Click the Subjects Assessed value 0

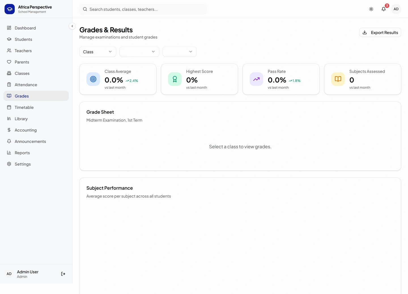coord(352,80)
